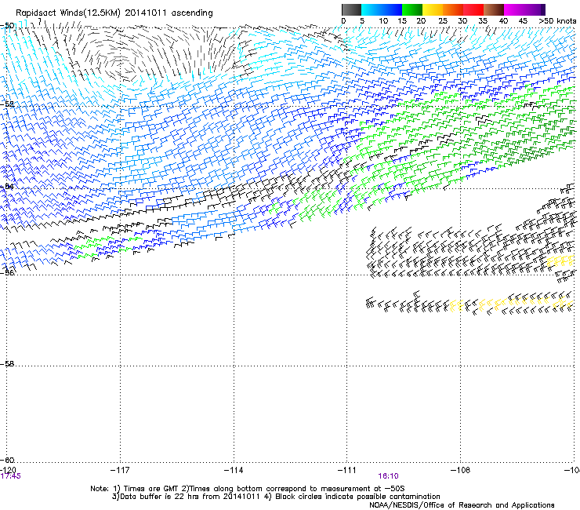
Task: Click the legend tick label '25'
Action: click(x=443, y=21)
